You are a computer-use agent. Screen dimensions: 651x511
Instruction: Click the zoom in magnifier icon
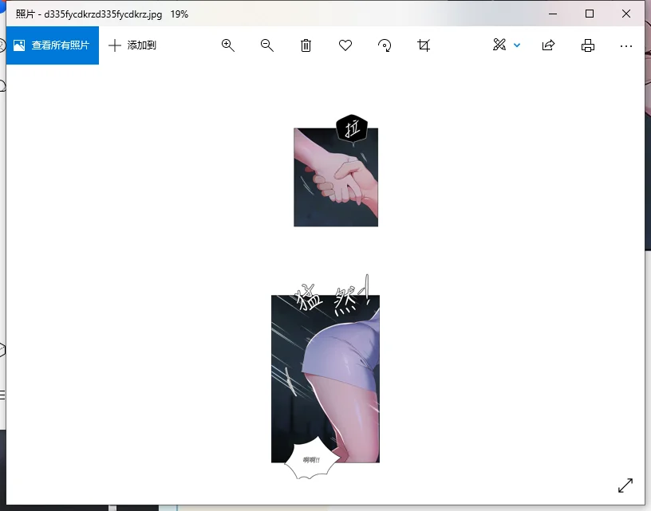click(x=228, y=45)
